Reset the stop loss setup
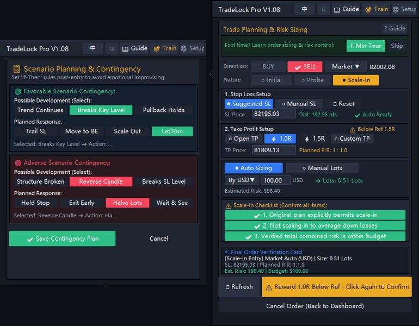This screenshot has width=419, height=326. click(x=343, y=104)
